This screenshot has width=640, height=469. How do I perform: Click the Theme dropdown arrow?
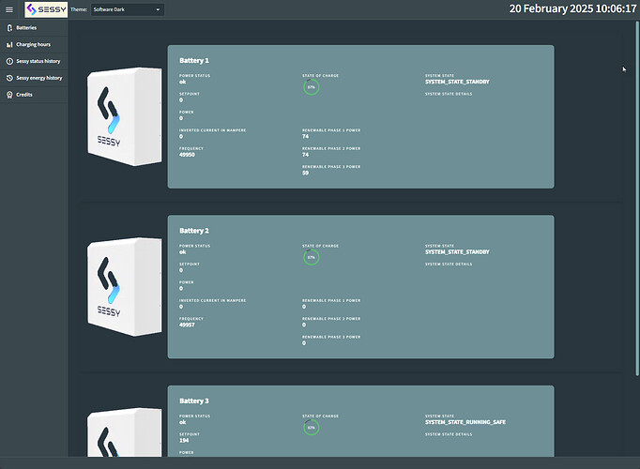click(158, 9)
